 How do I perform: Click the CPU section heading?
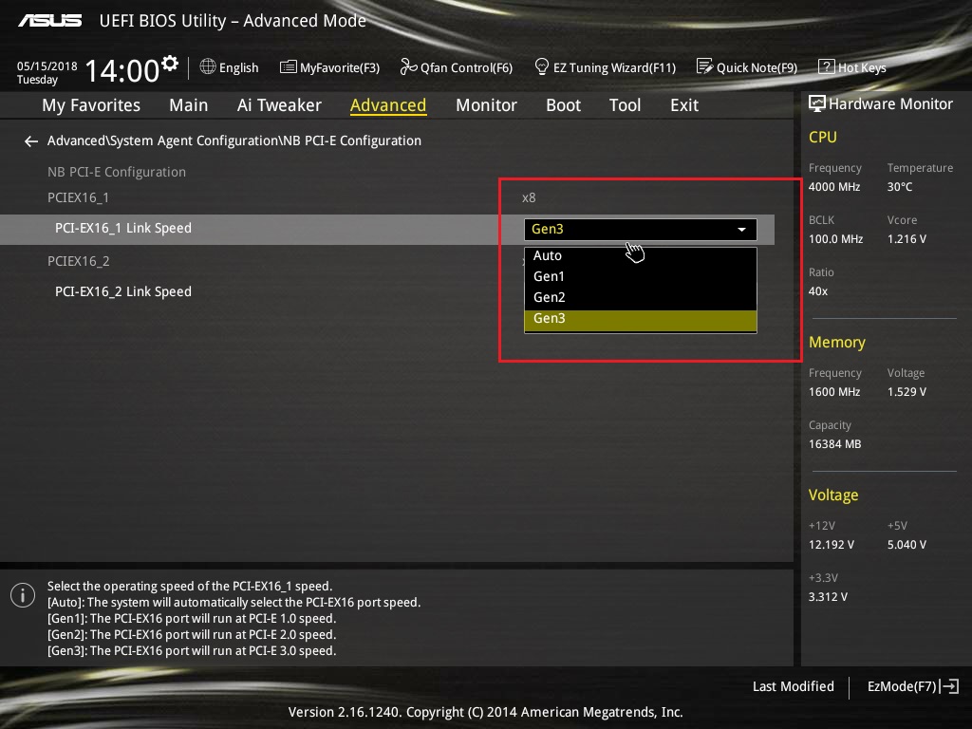[823, 137]
